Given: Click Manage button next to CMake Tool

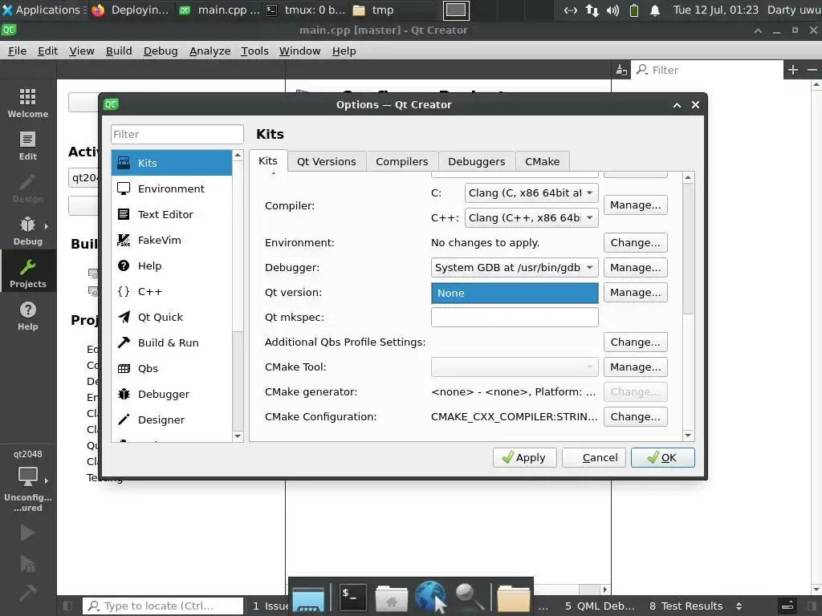Looking at the screenshot, I should coord(636,367).
